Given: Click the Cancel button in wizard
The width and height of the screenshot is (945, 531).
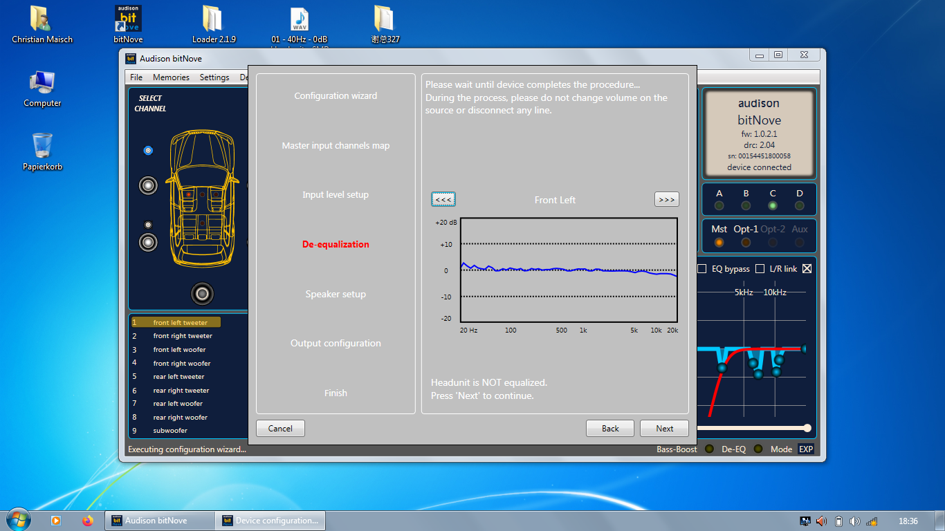Looking at the screenshot, I should [280, 429].
